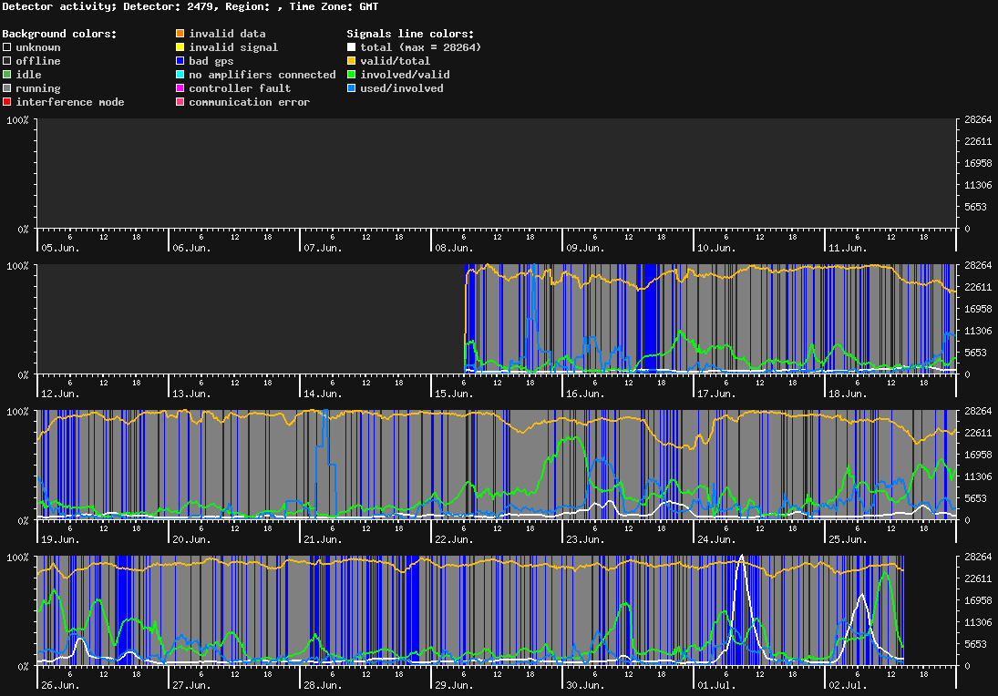
Task: Click the white total signals swatch
Action: coord(351,47)
